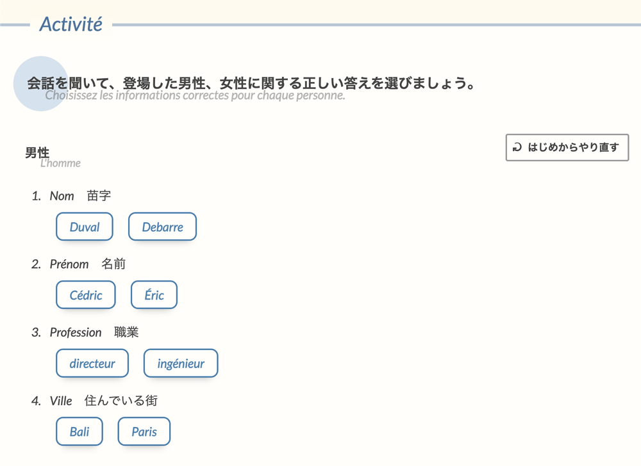Viewport: 641px width, 466px height.
Task: Click the Nom 苗字 question label
Action: (x=80, y=196)
